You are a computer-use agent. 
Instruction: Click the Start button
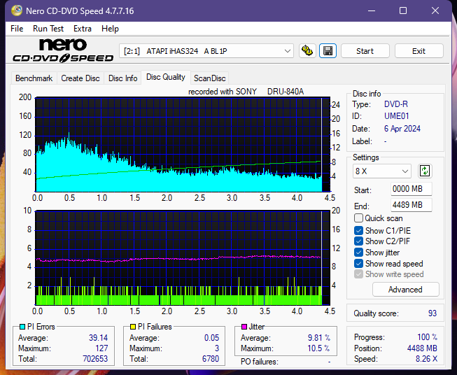365,51
